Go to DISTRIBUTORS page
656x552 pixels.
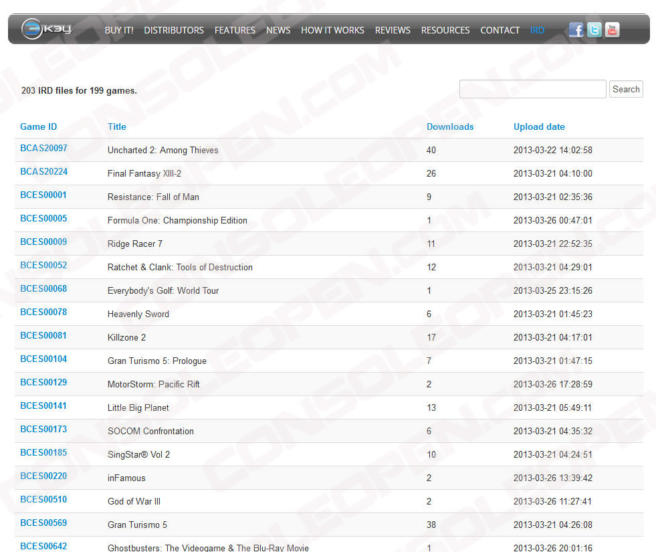tap(174, 31)
